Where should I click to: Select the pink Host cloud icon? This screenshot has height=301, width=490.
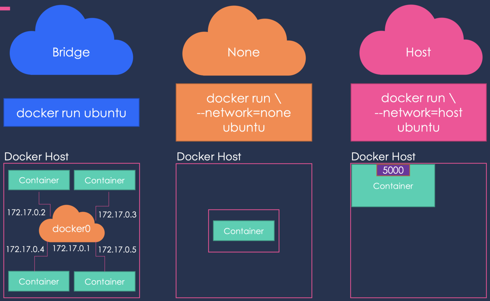[418, 45]
